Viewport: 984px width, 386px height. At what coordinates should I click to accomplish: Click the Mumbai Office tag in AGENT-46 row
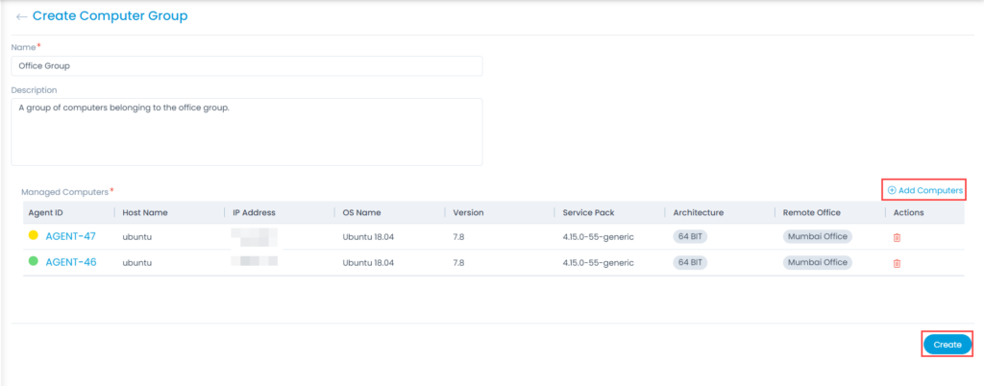tap(817, 262)
